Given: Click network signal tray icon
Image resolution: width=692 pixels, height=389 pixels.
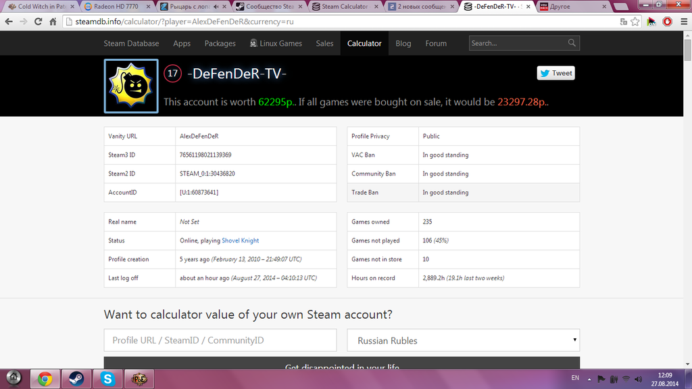Looking at the screenshot, I should click(x=626, y=379).
